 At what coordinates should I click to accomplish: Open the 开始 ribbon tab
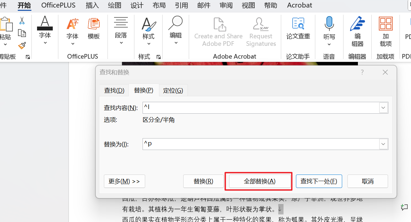pyautogui.click(x=24, y=5)
